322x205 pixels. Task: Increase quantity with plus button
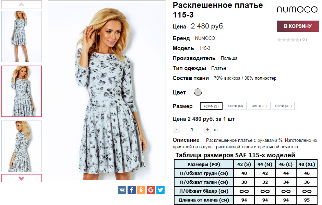207,129
